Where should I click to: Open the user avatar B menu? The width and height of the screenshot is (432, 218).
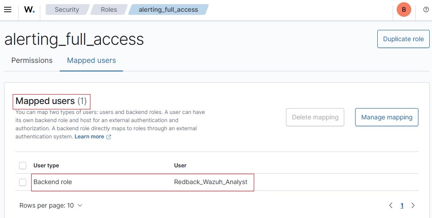pyautogui.click(x=404, y=9)
